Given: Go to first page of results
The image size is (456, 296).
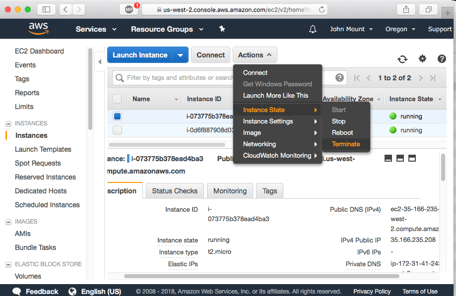Looking at the screenshot, I should click(x=357, y=78).
